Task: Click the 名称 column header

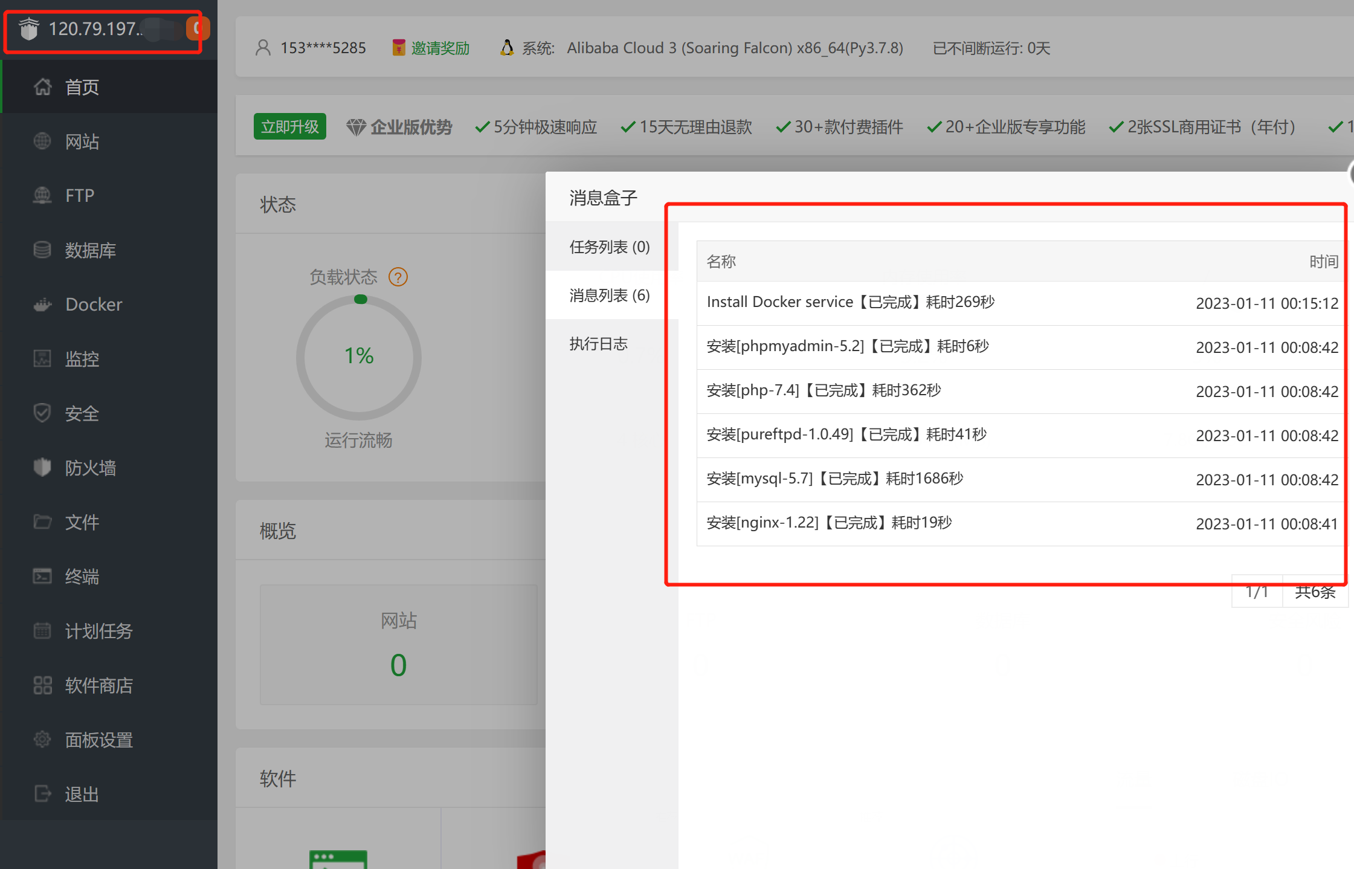Action: 721,261
